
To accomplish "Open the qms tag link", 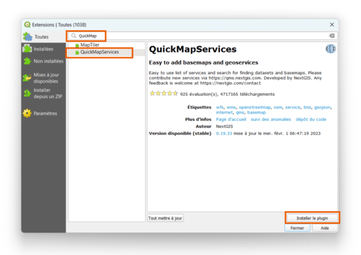I will click(240, 112).
